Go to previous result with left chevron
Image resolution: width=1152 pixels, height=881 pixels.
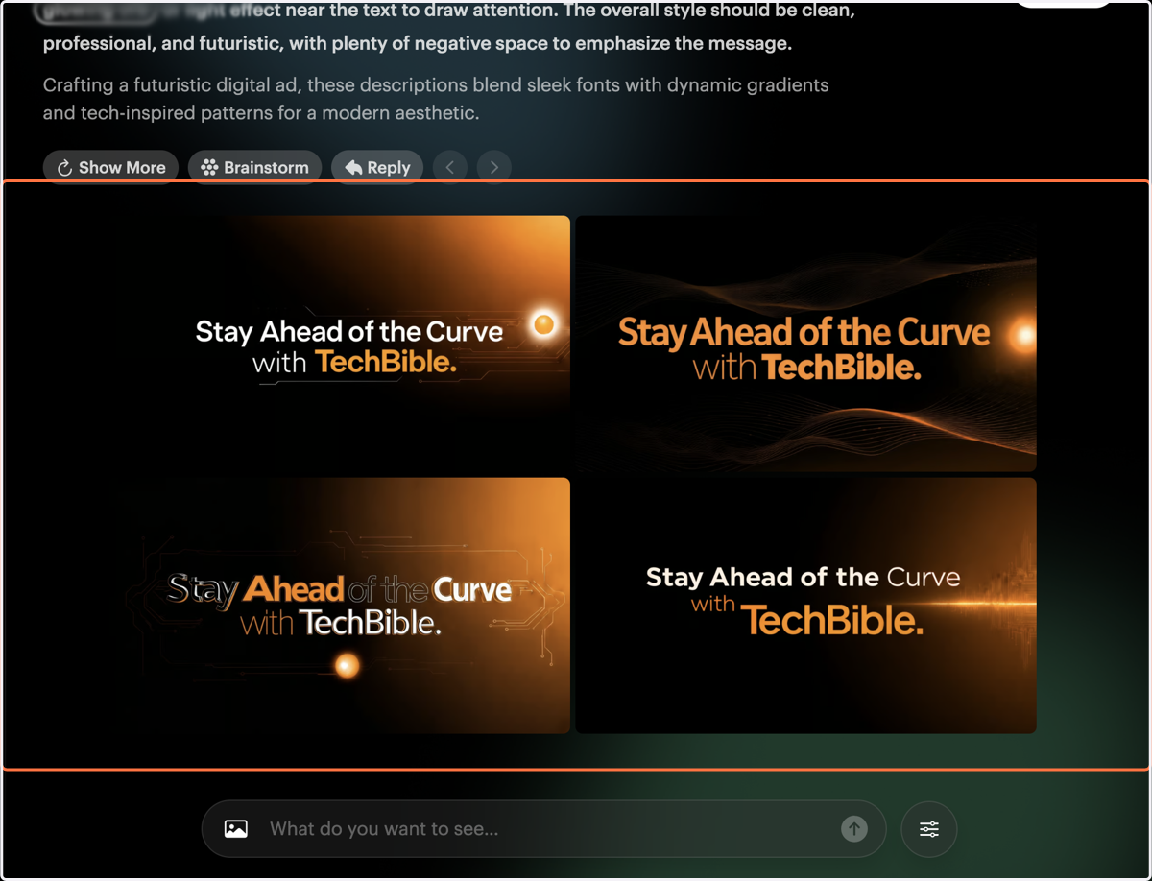(x=450, y=167)
